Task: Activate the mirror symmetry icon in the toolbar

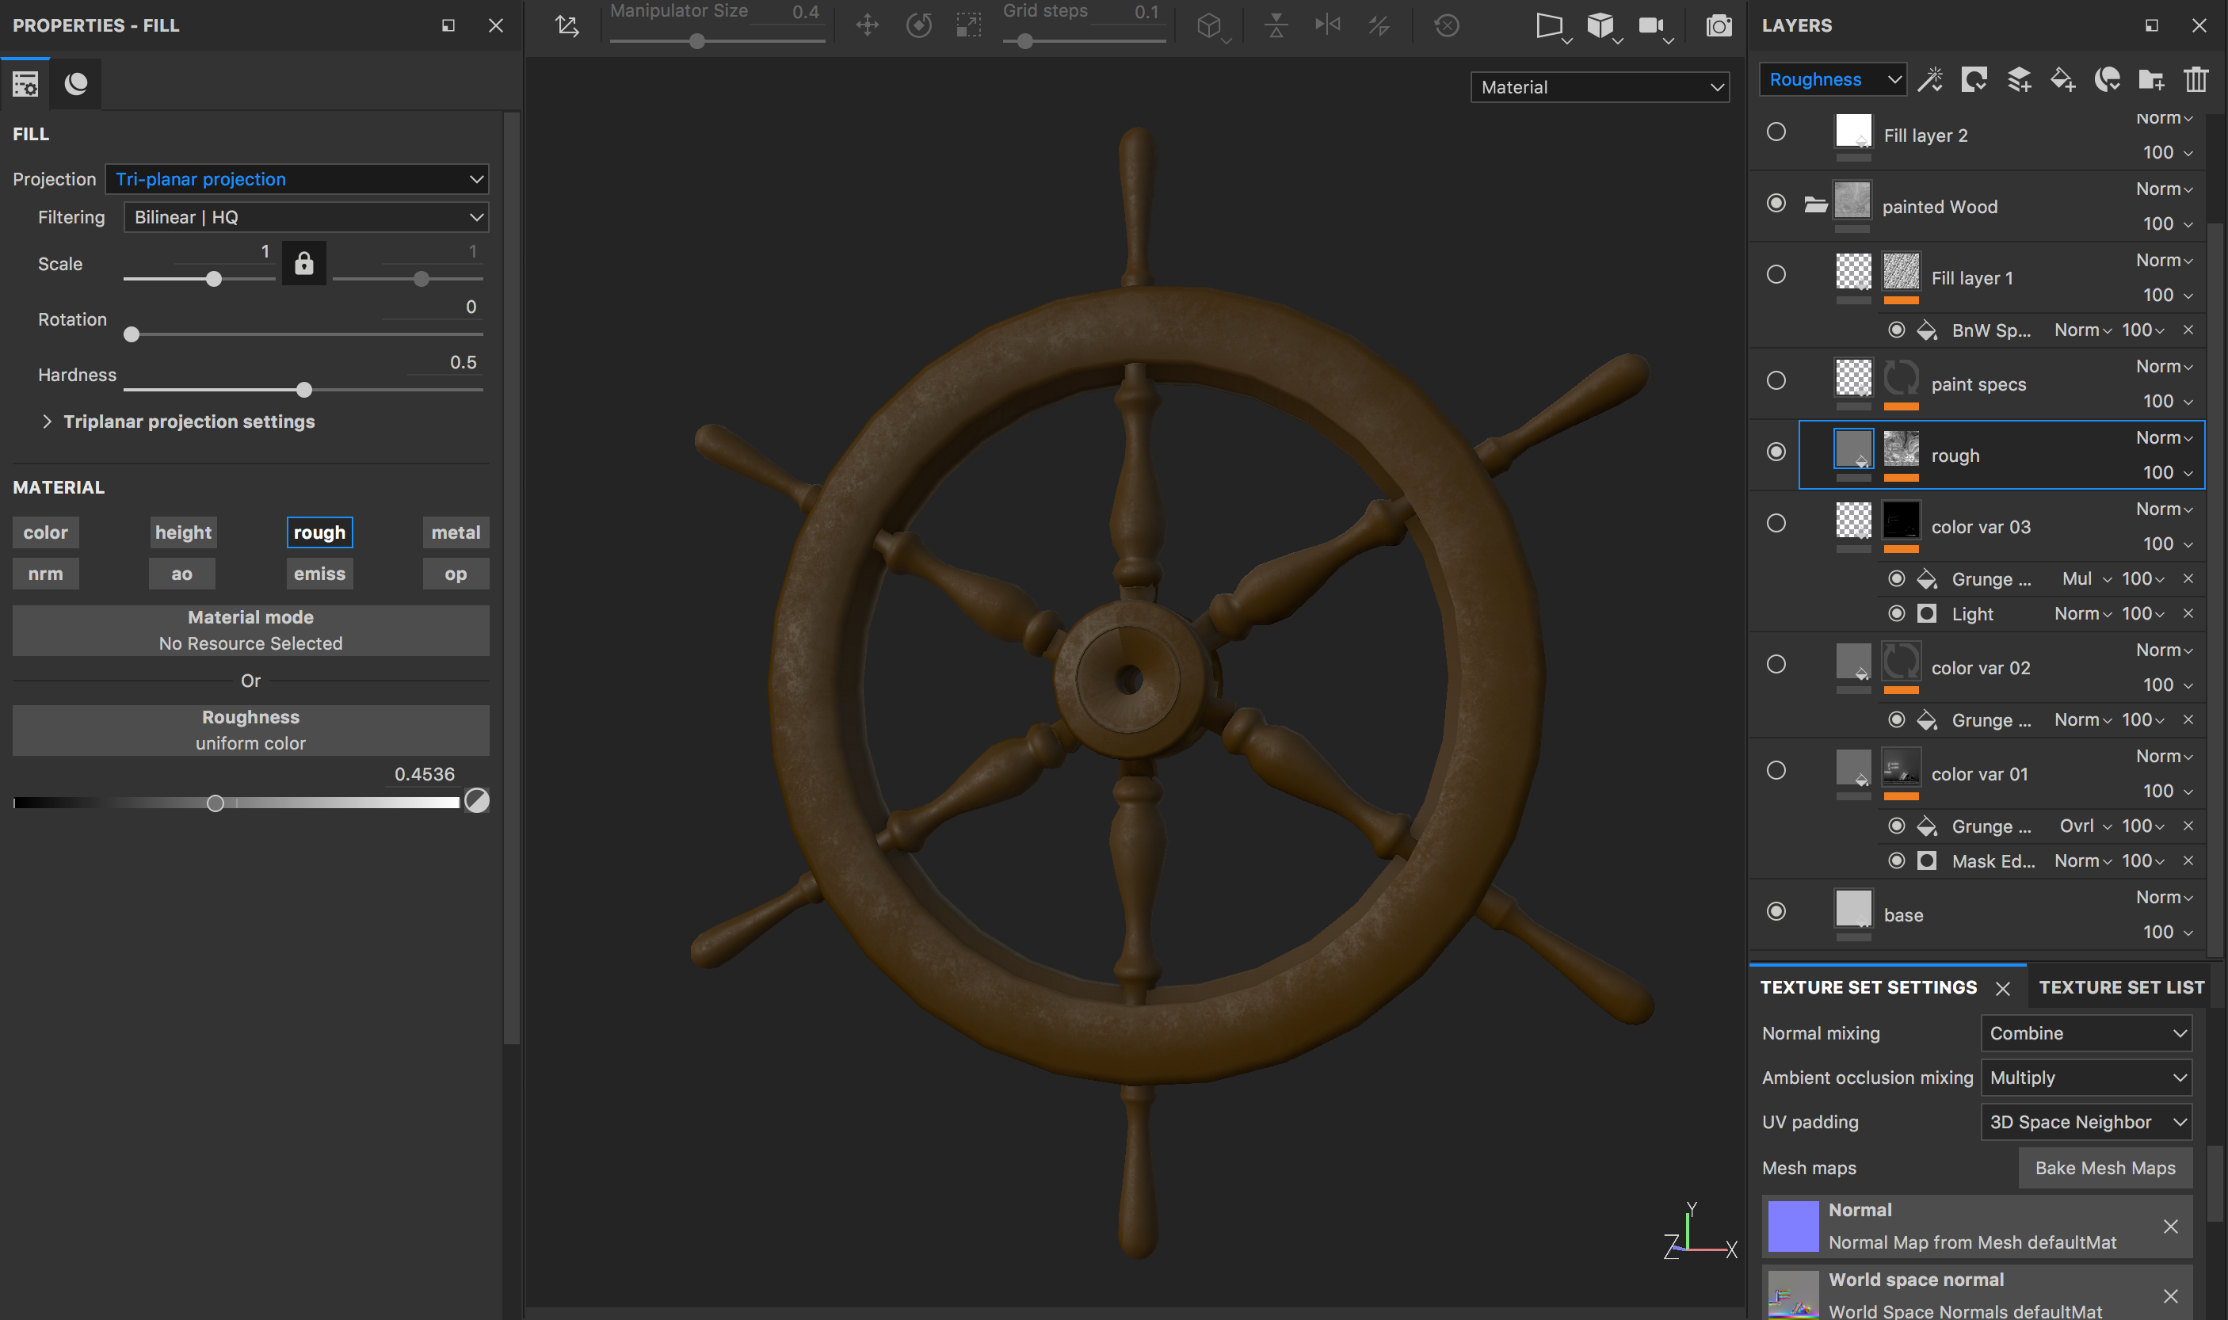Action: (1326, 26)
